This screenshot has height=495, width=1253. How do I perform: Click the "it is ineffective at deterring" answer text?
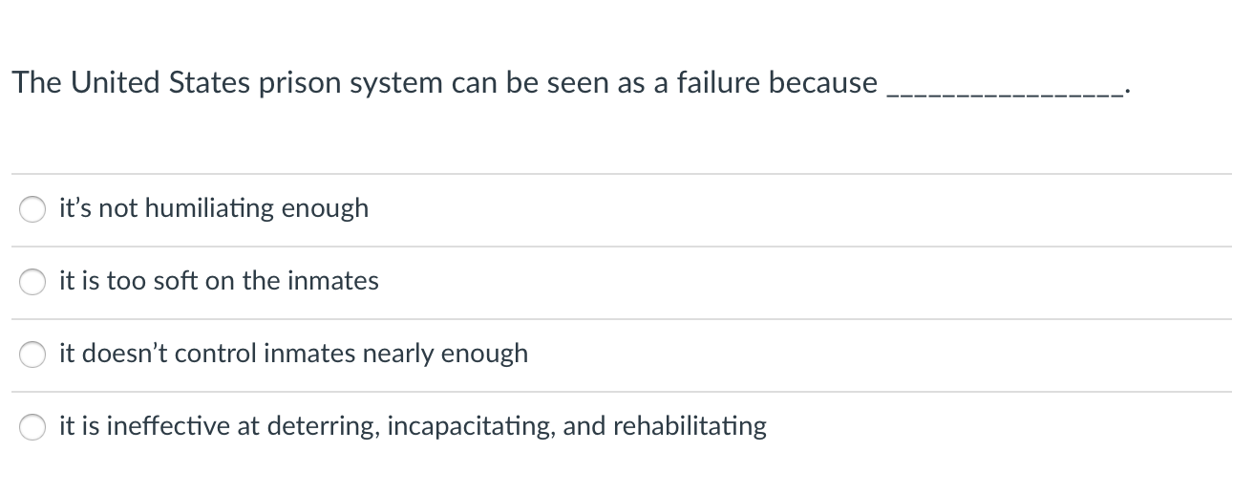[413, 426]
